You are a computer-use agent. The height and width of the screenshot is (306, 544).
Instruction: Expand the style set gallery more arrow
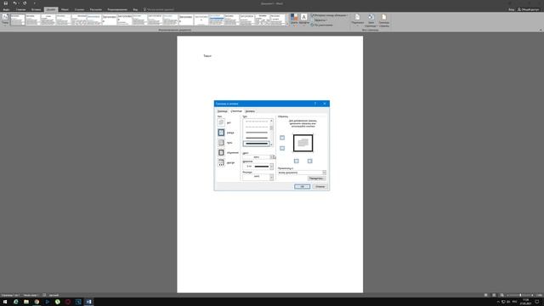pyautogui.click(x=287, y=24)
